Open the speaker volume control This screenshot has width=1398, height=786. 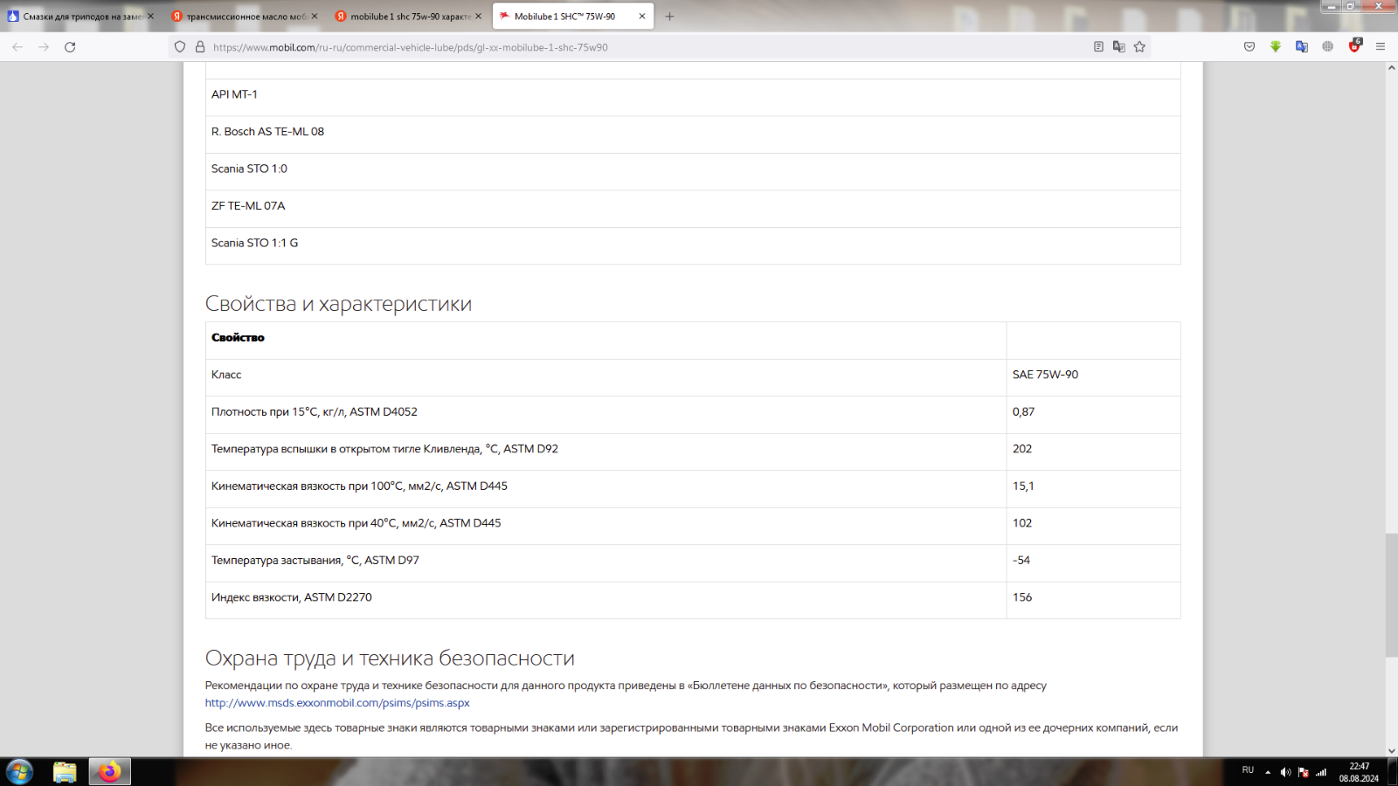[x=1285, y=772]
